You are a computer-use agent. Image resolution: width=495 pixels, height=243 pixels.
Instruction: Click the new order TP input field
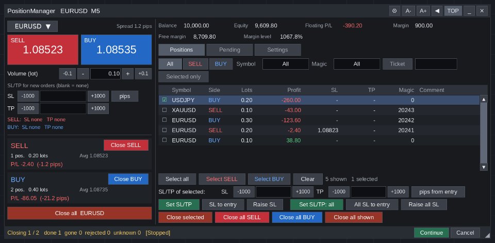(63, 108)
